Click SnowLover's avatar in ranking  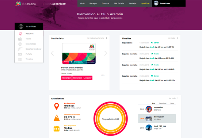pos(149,119)
